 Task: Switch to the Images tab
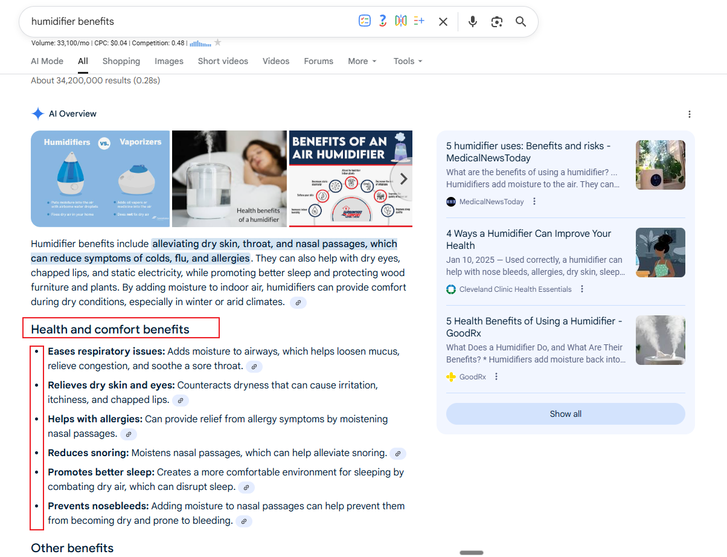pyautogui.click(x=168, y=61)
